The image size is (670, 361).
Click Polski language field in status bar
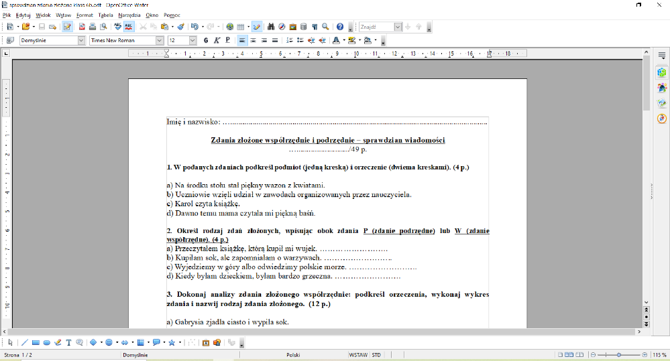pyautogui.click(x=293, y=355)
